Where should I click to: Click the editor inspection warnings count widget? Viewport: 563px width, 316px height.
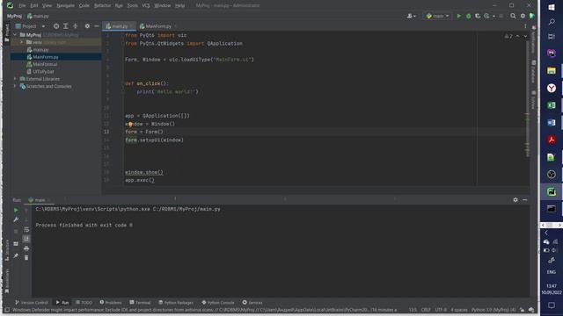tap(508, 36)
